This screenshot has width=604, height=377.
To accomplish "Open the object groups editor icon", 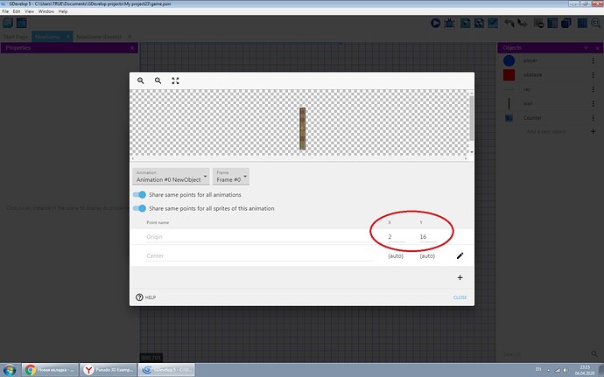I will coord(479,23).
